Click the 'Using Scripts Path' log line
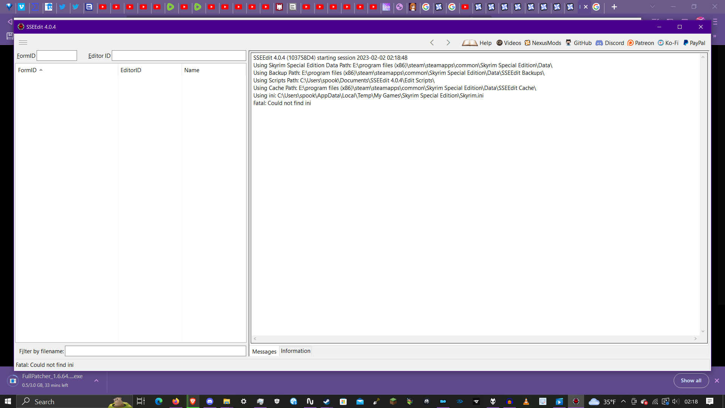Screen dimensions: 725x408 [x=344, y=80]
